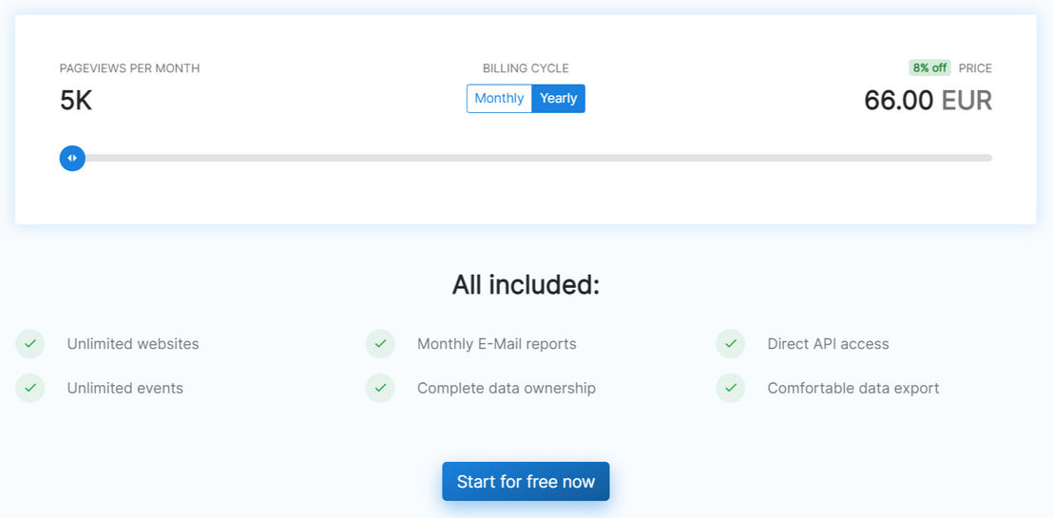
Task: Click the All included: heading
Action: (526, 285)
